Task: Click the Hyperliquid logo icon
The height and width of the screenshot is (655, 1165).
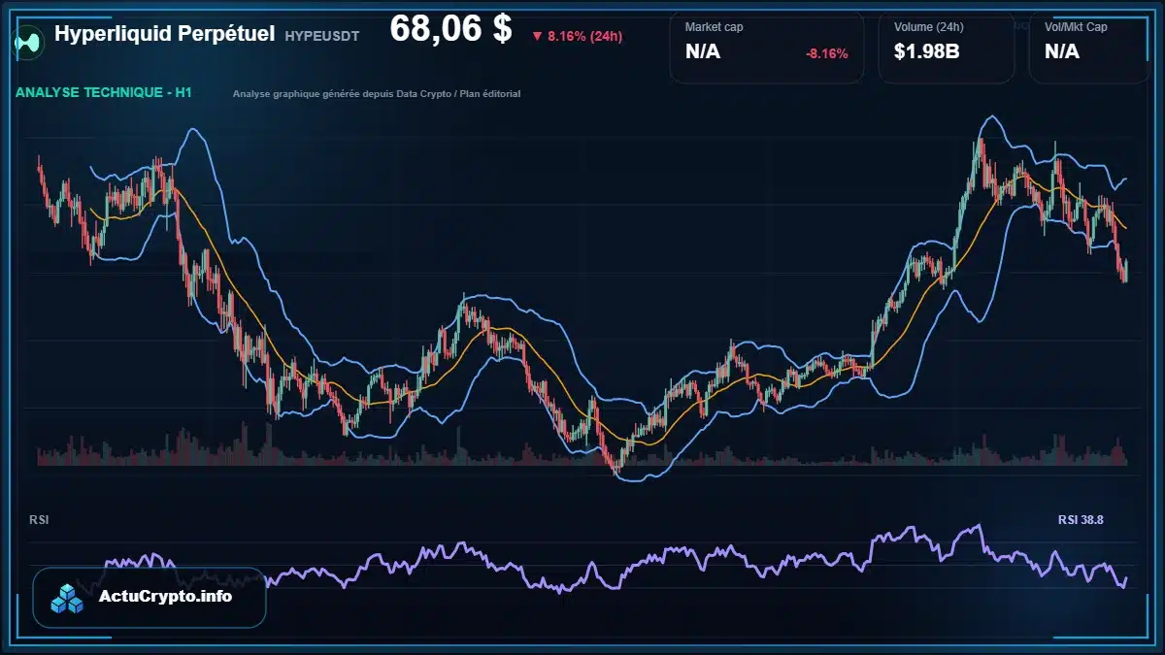Action: [x=29, y=42]
